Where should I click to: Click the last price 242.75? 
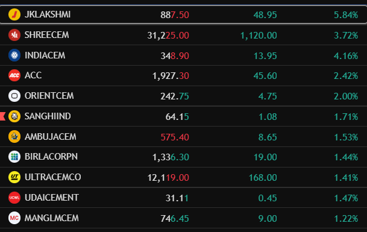[x=175, y=96]
